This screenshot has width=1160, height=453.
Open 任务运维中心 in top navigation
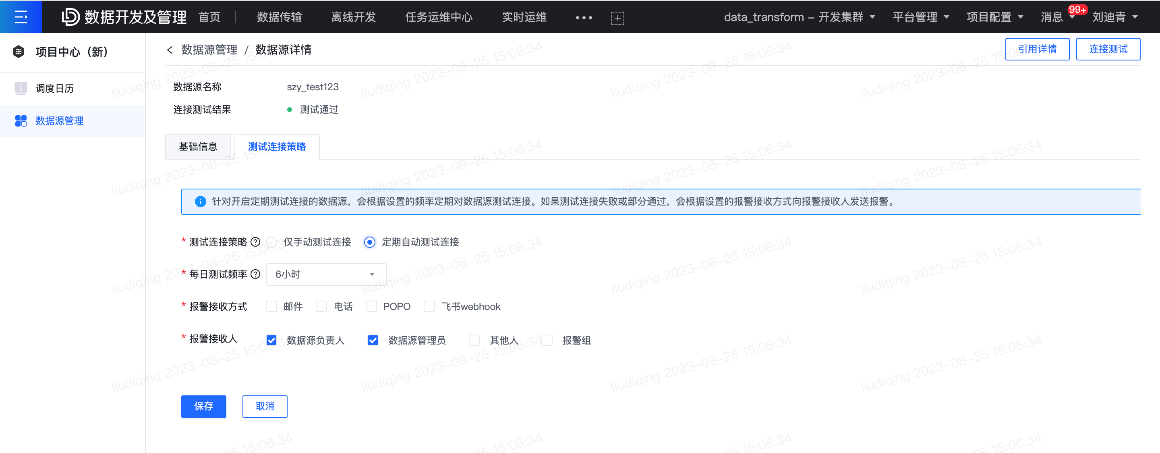(439, 17)
